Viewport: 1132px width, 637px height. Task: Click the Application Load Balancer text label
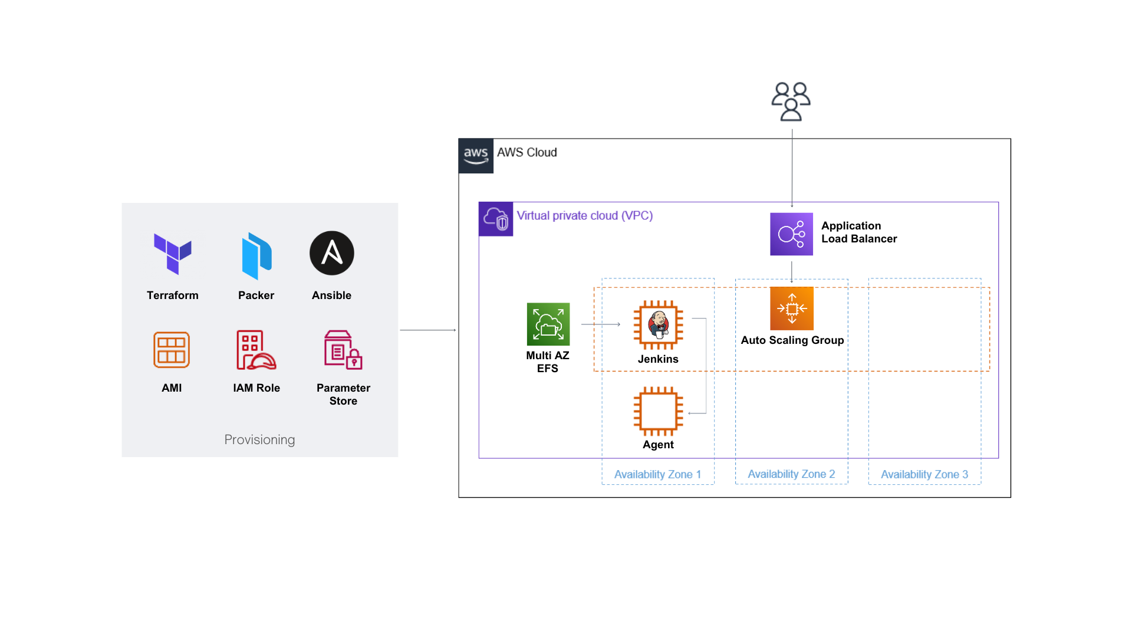pos(858,232)
